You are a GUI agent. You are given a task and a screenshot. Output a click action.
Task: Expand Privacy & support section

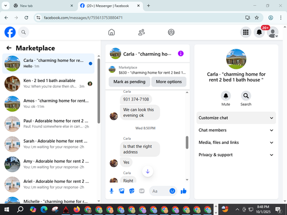236,155
